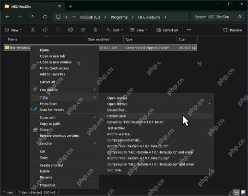Choose Add to Favorites
The height and width of the screenshot is (196, 248).
tap(52, 74)
